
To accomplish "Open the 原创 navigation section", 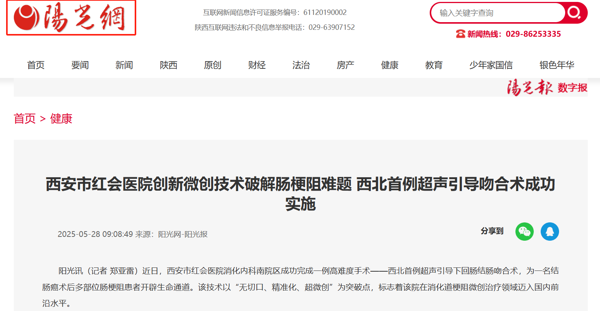I will pos(213,65).
